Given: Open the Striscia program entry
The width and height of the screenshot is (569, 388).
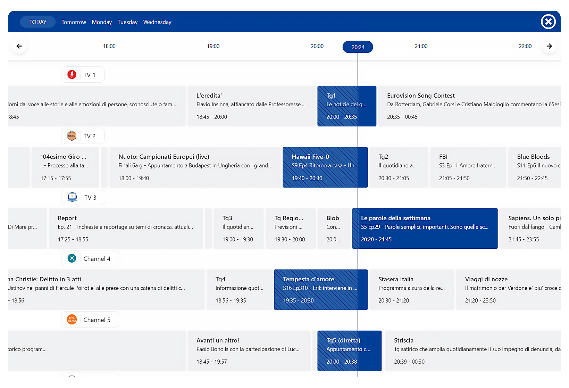Looking at the screenshot, I should pyautogui.click(x=473, y=351).
